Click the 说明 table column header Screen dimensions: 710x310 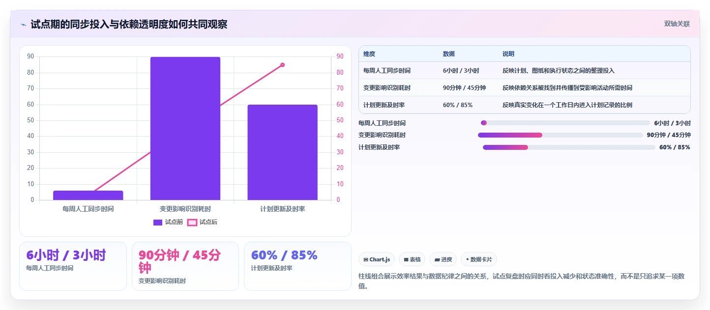508,54
